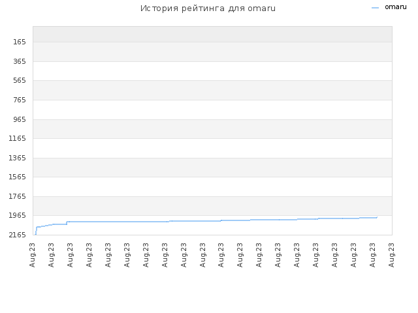The height and width of the screenshot is (313, 418).
Task: Click the 1565 y-axis label
Action: tap(18, 177)
